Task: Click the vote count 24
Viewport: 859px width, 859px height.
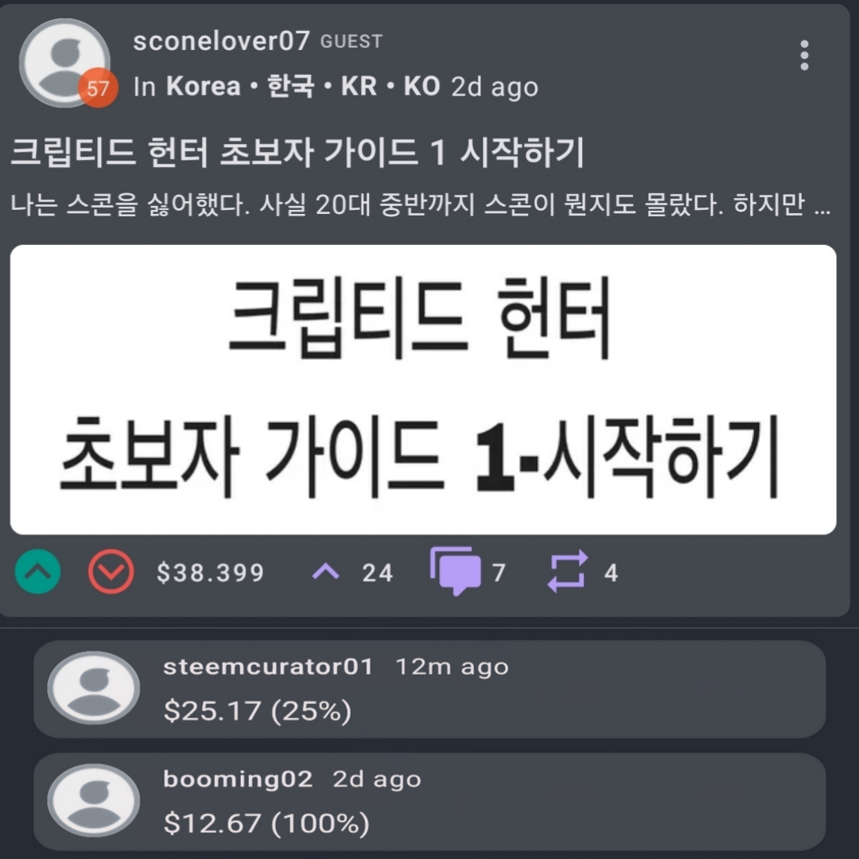Action: [x=378, y=573]
